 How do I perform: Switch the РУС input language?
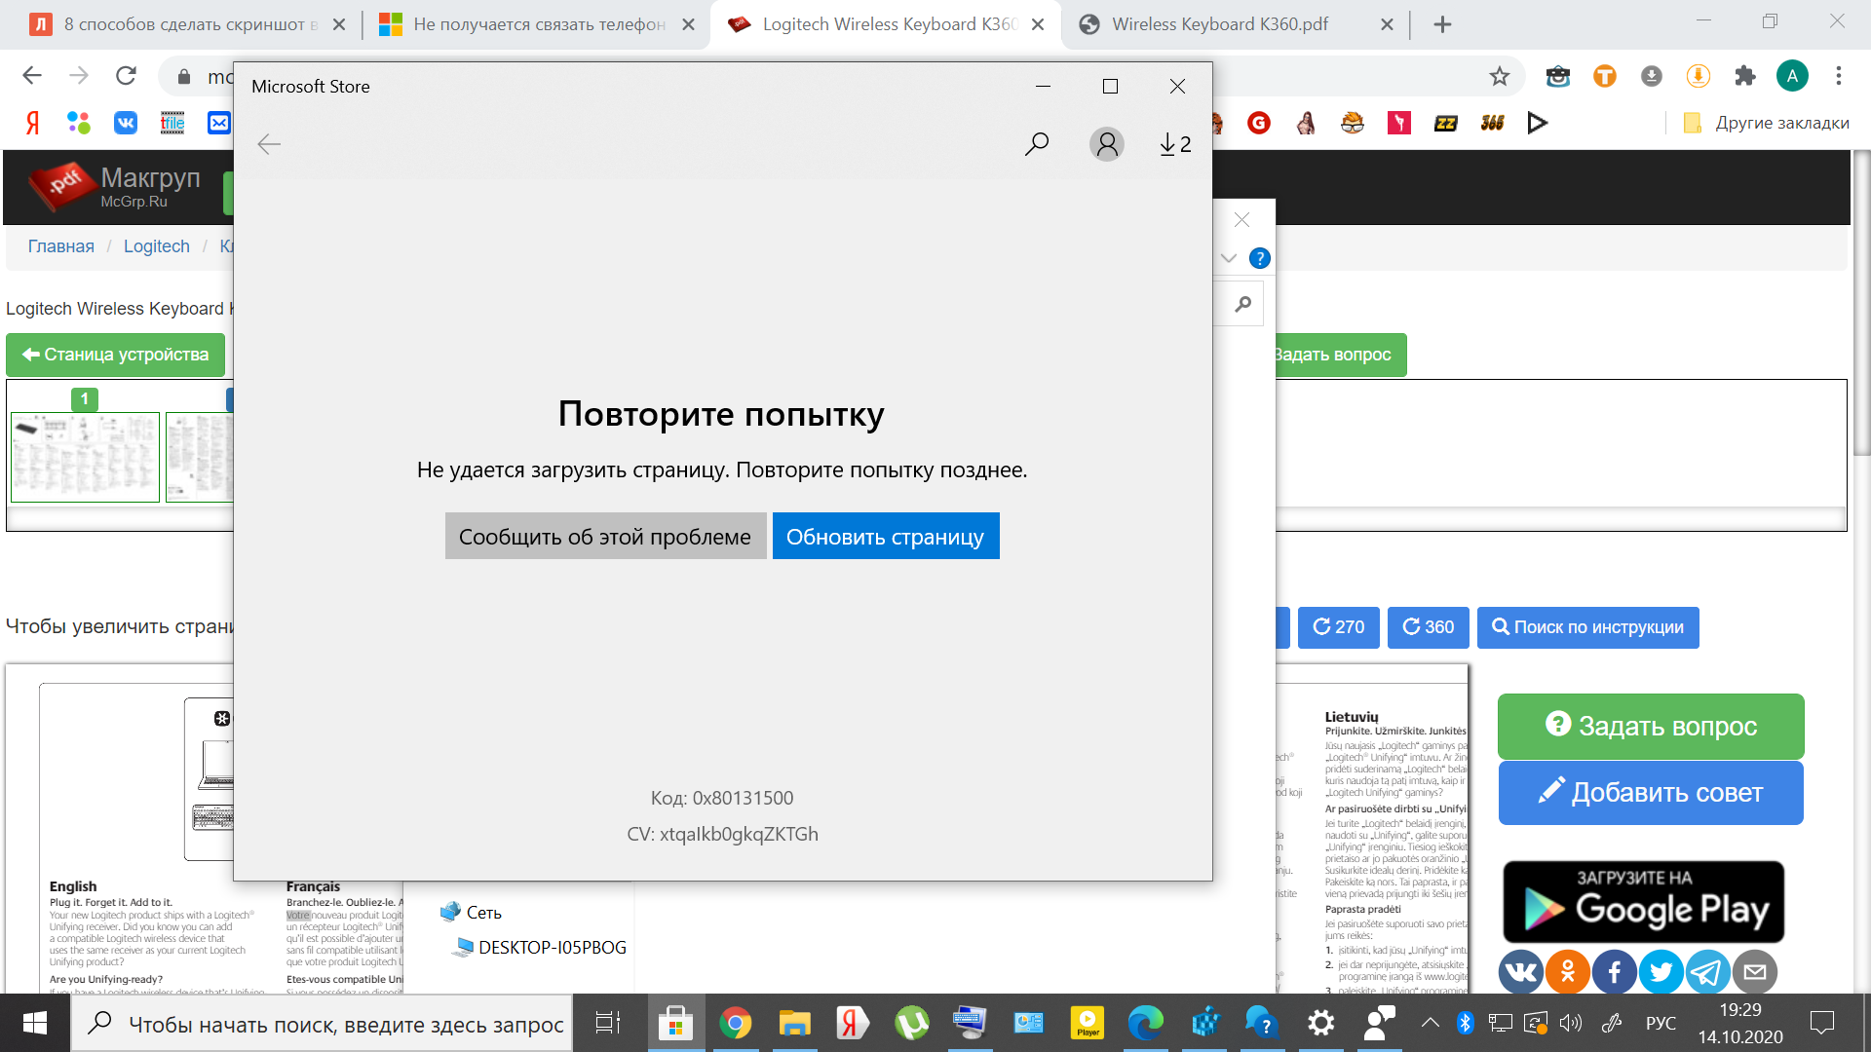coord(1661,1023)
